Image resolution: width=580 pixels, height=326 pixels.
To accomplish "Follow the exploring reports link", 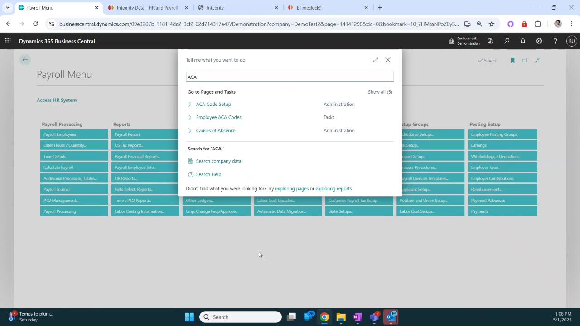I will pos(333,188).
